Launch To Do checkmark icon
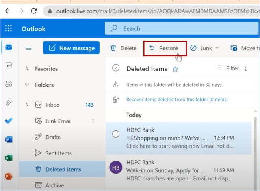The width and height of the screenshot is (260, 191). click(9, 121)
